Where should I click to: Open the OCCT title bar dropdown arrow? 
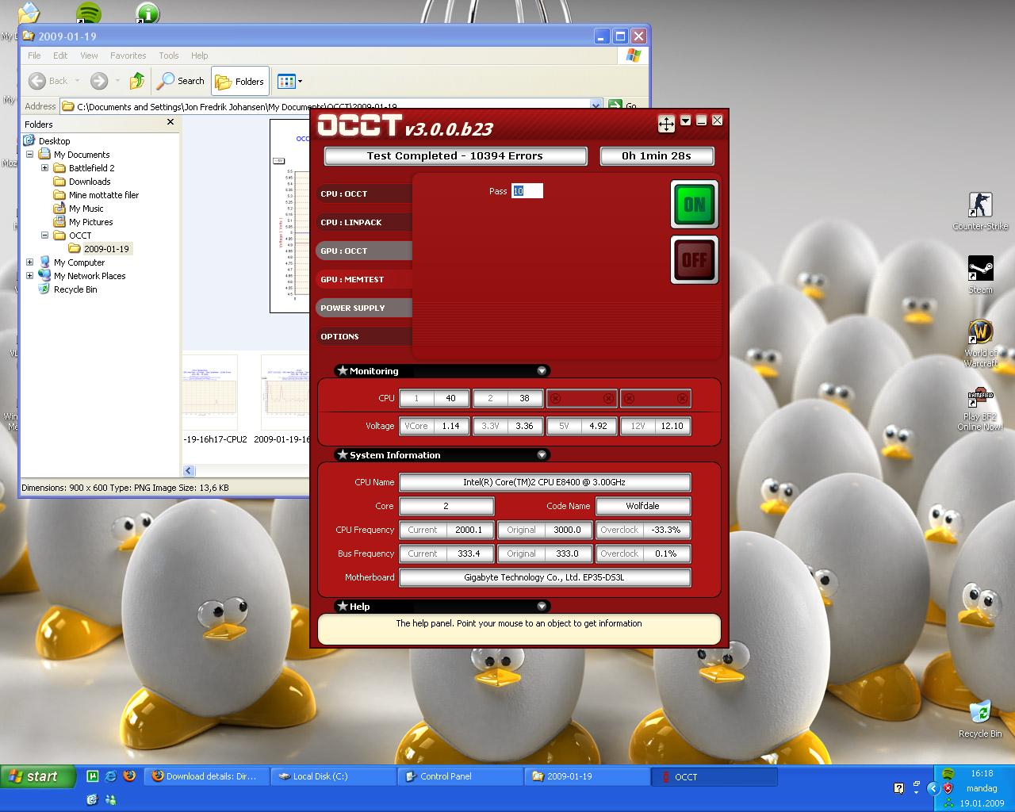pyautogui.click(x=686, y=121)
